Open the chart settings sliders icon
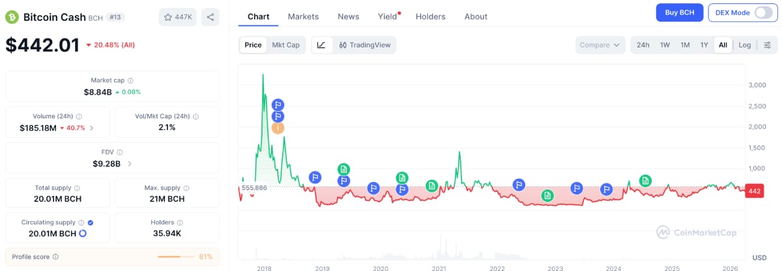The height and width of the screenshot is (271, 782). [767, 45]
